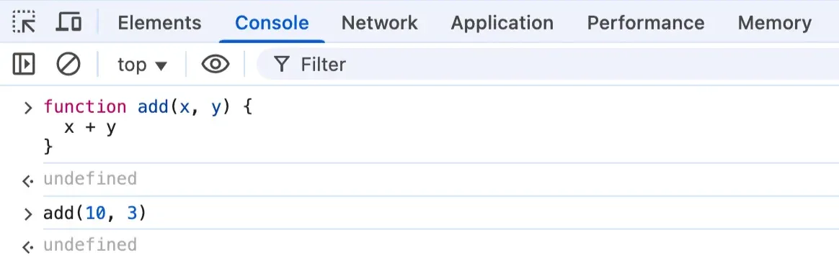Clear console with the circle-slash icon
Image resolution: width=839 pixels, height=263 pixels.
coord(68,64)
